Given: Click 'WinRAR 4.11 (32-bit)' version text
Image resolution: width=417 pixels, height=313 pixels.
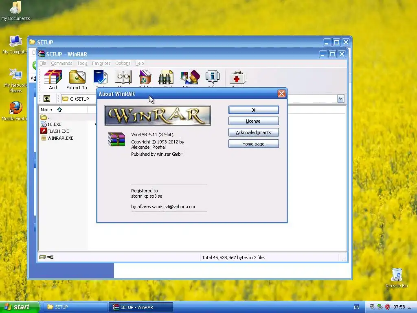Looking at the screenshot, I should [152, 134].
